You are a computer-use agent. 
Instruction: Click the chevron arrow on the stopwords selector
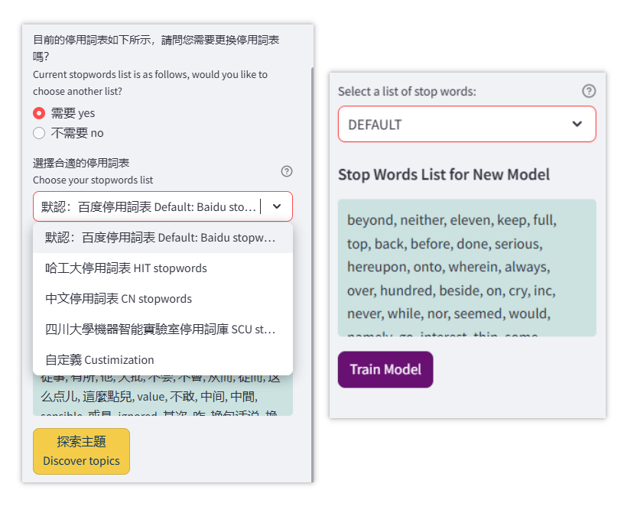click(x=276, y=206)
